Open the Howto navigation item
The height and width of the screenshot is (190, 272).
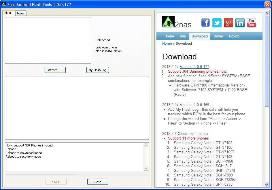point(234,36)
